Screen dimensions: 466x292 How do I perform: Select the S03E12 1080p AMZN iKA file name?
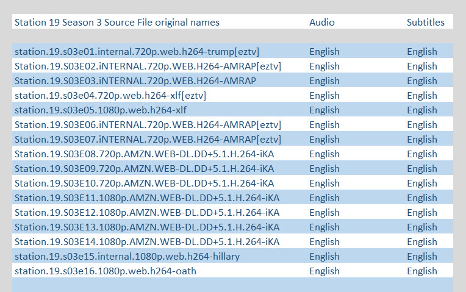pos(147,212)
